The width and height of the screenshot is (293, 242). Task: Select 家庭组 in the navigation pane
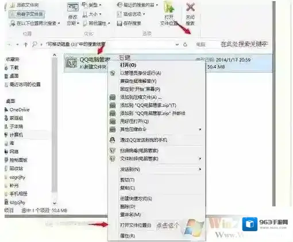click(16, 118)
